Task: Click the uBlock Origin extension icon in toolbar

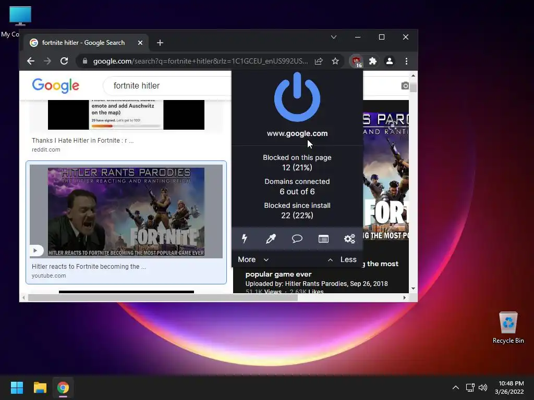Action: click(x=357, y=61)
